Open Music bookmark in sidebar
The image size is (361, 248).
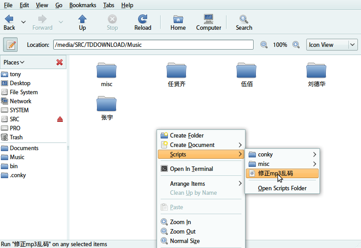33,157
